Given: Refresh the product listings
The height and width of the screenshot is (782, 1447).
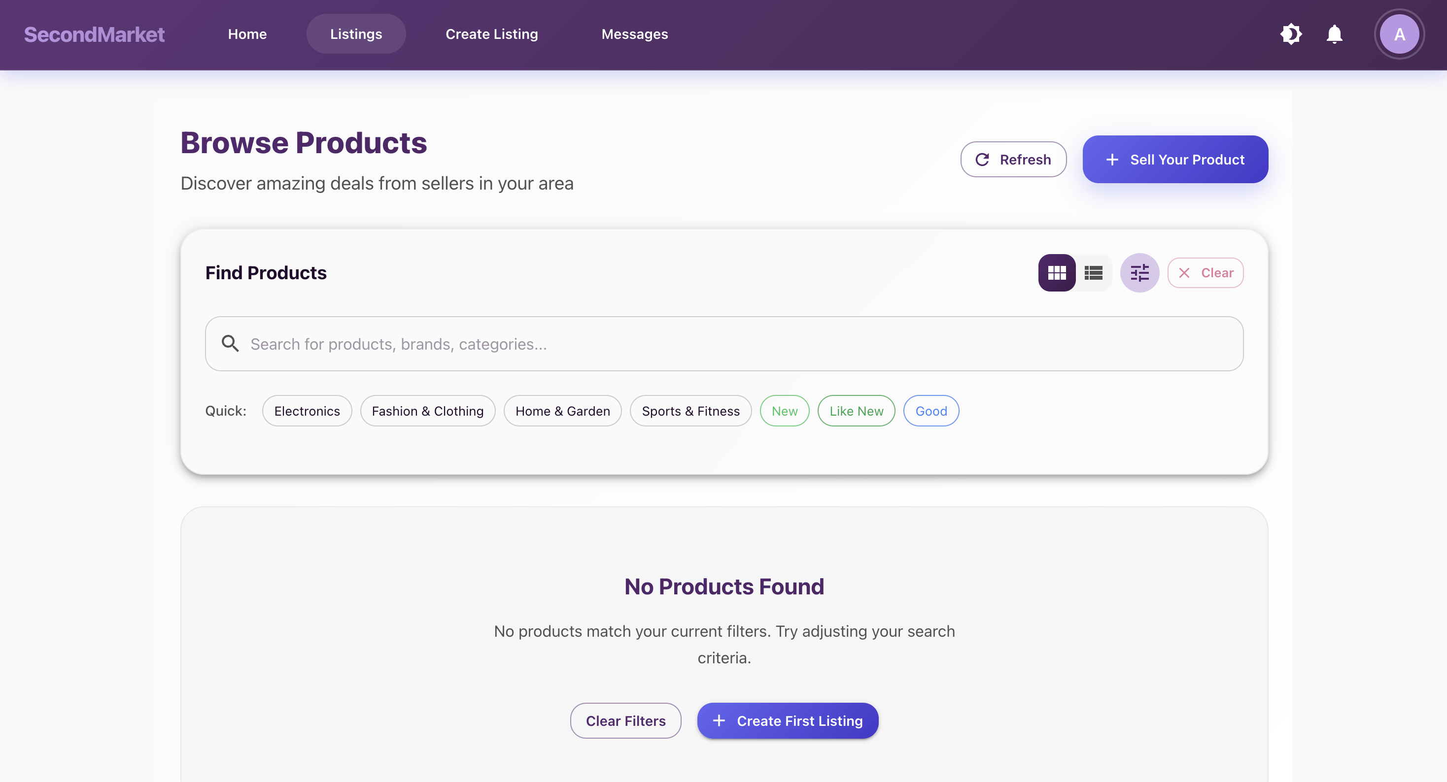Looking at the screenshot, I should (x=1013, y=159).
